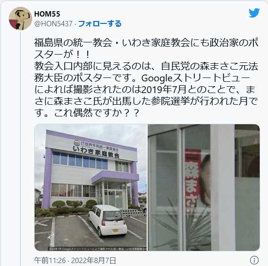Click the tweet sentence ending これ偶然ですか？？

point(96,113)
